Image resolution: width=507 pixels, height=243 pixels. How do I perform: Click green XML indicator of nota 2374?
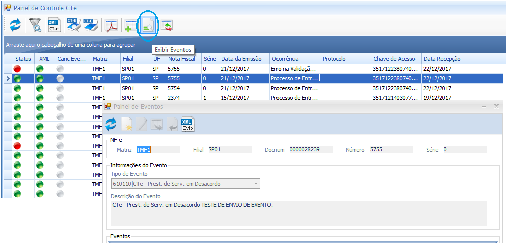[x=40, y=98]
